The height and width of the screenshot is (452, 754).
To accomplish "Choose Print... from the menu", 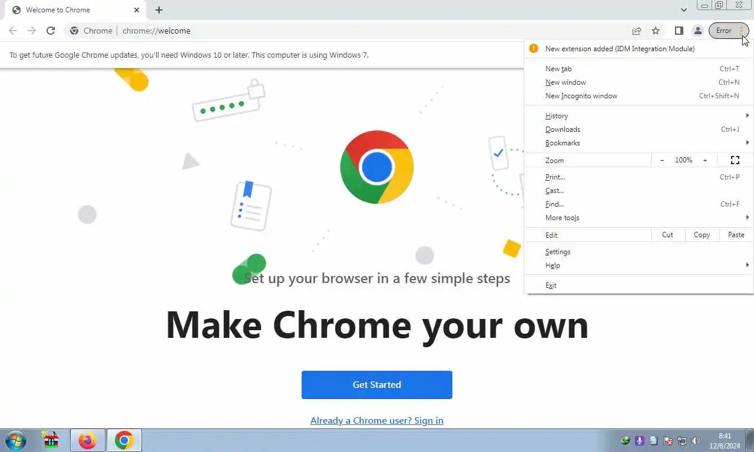I will pyautogui.click(x=639, y=177).
